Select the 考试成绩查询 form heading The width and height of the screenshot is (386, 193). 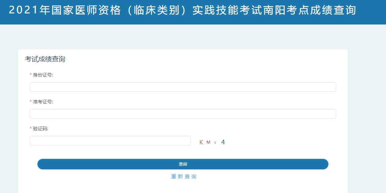[45, 59]
